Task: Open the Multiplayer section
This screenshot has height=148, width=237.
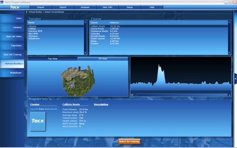Action: click(12, 73)
